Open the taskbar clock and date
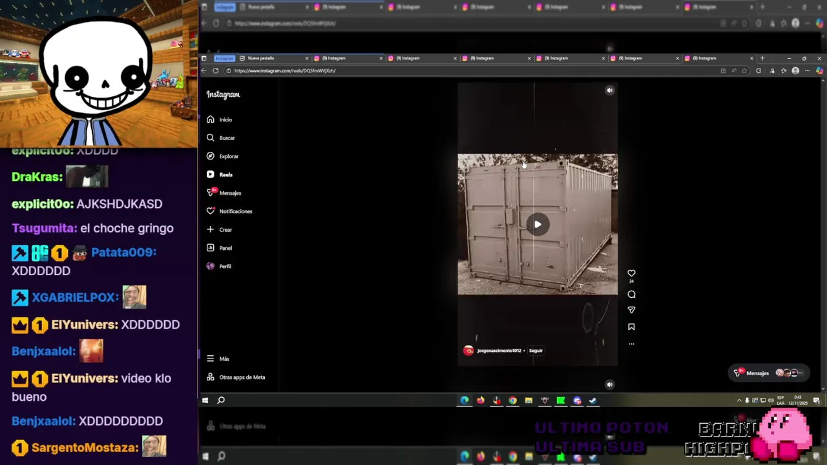Viewport: 827px width, 465px height. [x=798, y=400]
